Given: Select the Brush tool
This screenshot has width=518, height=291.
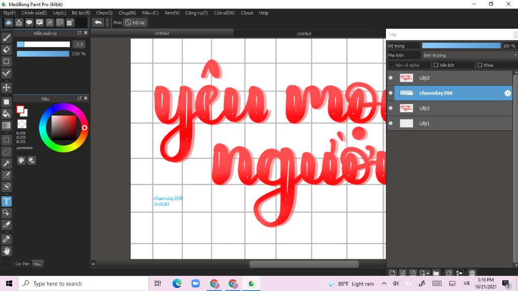Looking at the screenshot, I should coord(6,38).
